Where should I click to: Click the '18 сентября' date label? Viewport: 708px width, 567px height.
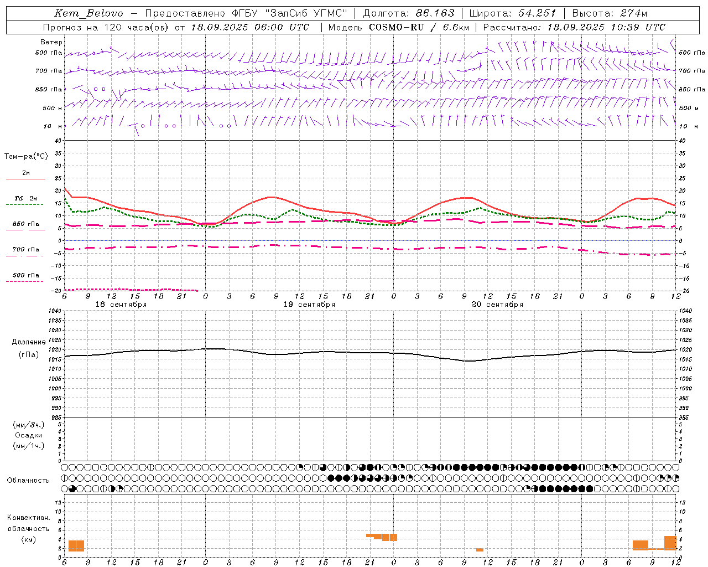(x=121, y=305)
